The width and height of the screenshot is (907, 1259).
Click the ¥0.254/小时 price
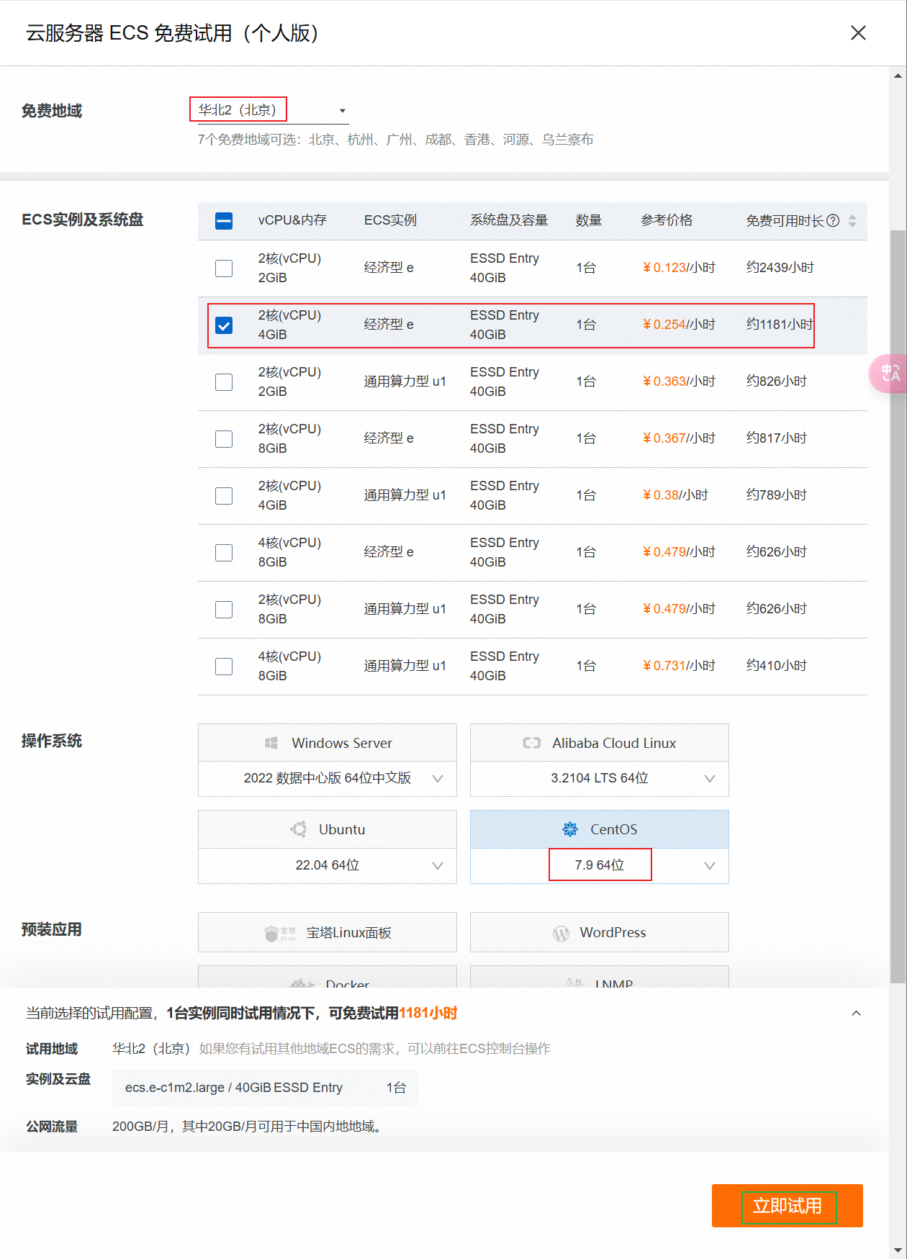click(679, 325)
